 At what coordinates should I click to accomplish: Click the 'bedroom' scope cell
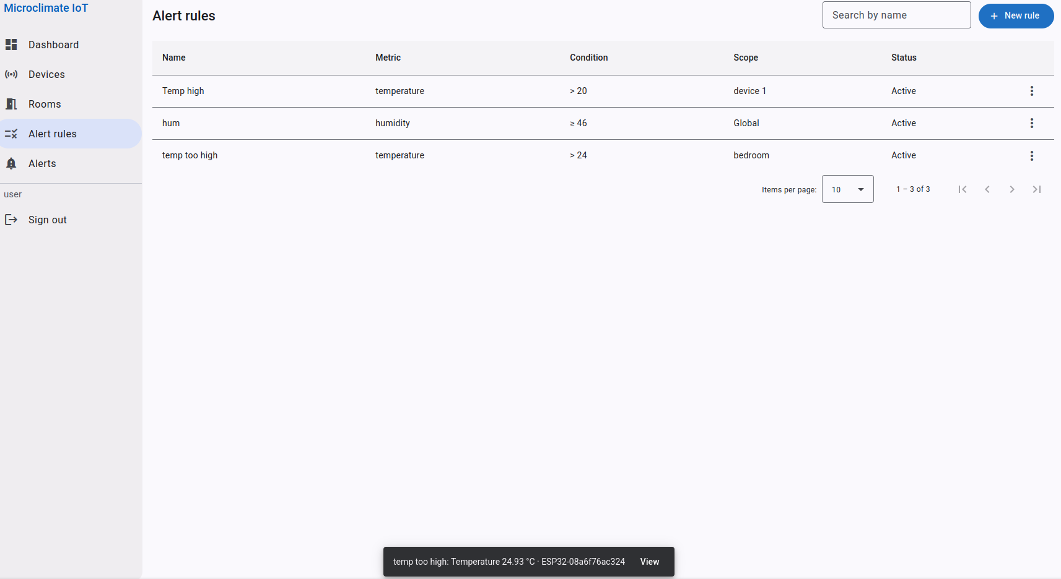point(751,155)
